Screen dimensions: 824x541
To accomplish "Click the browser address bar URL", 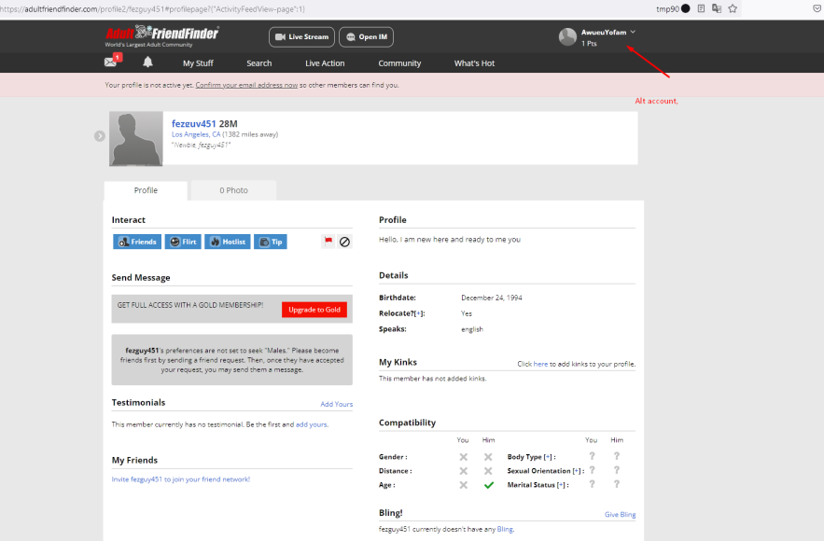I will tap(152, 9).
